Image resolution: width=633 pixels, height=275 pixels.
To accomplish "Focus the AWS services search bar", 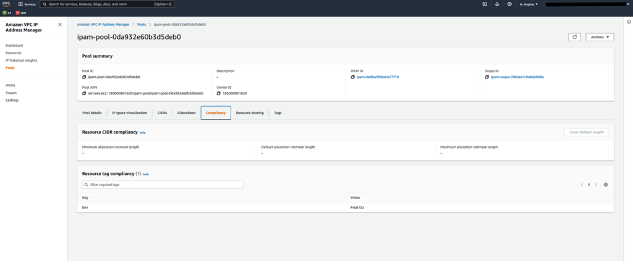I will [x=107, y=4].
